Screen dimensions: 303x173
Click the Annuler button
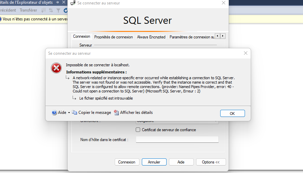(154, 162)
